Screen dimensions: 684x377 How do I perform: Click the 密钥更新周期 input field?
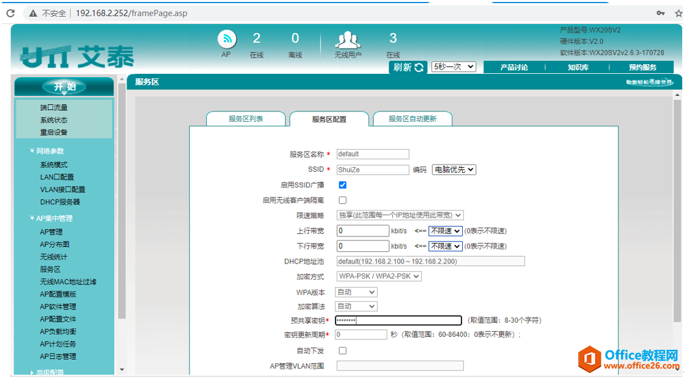point(361,334)
